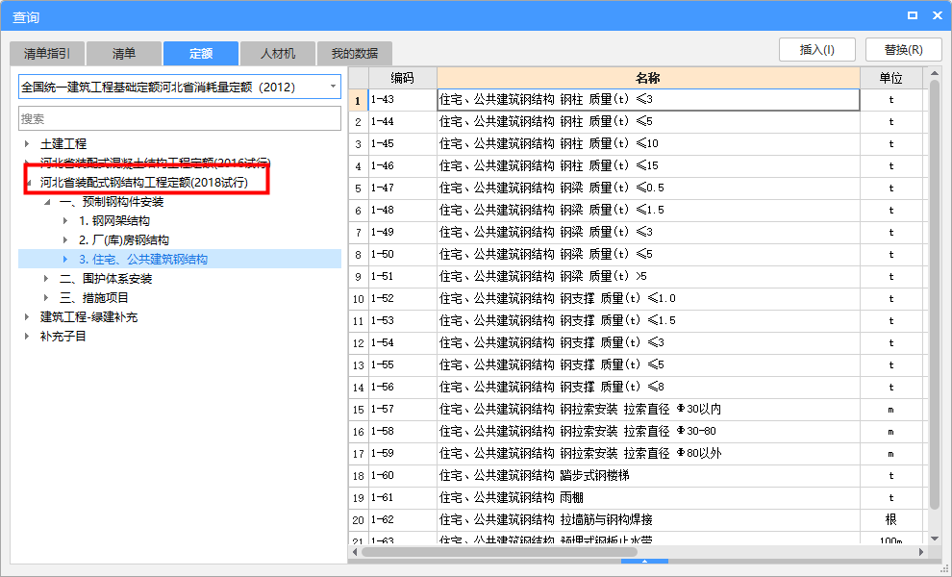Expand the 土建工程 tree node

[27, 144]
